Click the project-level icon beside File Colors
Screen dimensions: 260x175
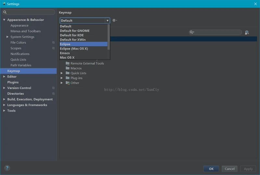pos(53,43)
